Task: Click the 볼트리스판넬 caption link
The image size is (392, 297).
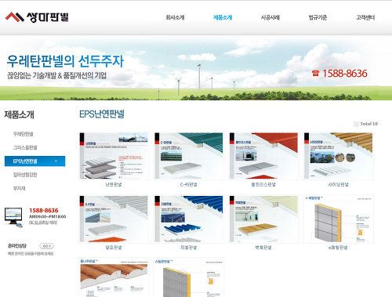Action: (x=263, y=184)
